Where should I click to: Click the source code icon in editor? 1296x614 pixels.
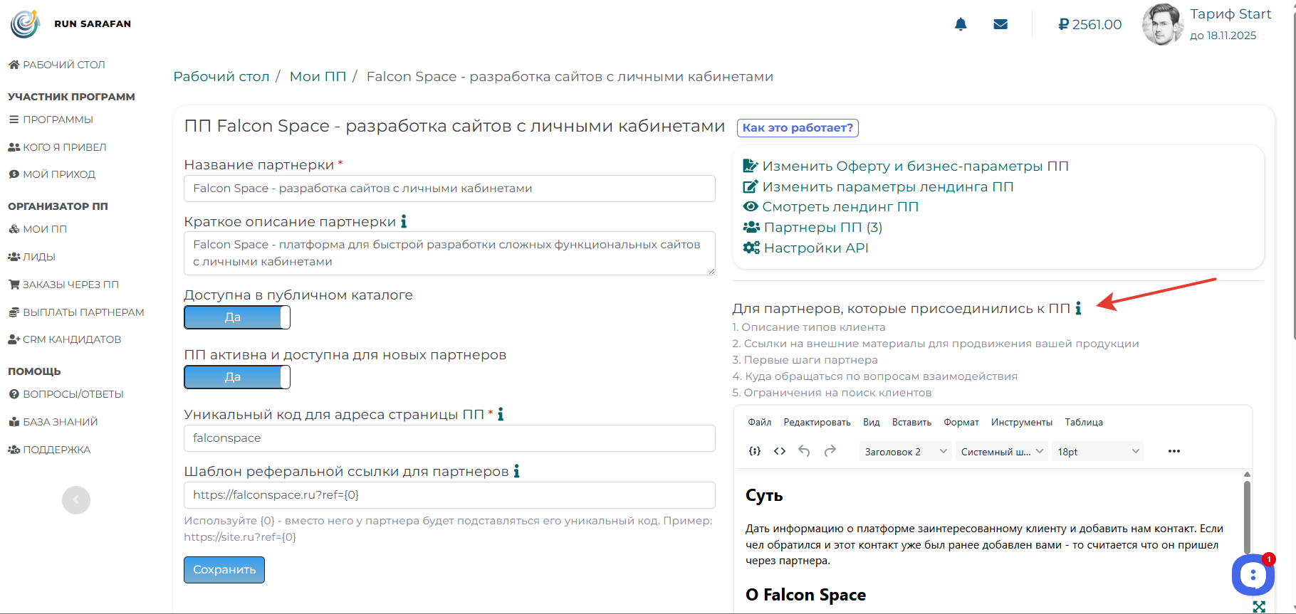coord(780,451)
